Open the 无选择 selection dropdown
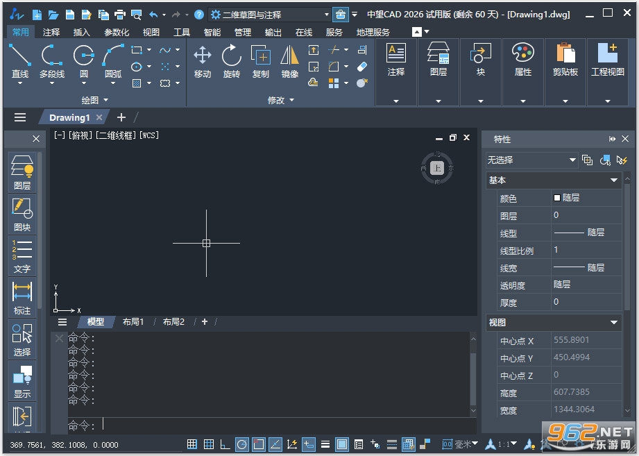The height and width of the screenshot is (456, 639). [532, 160]
